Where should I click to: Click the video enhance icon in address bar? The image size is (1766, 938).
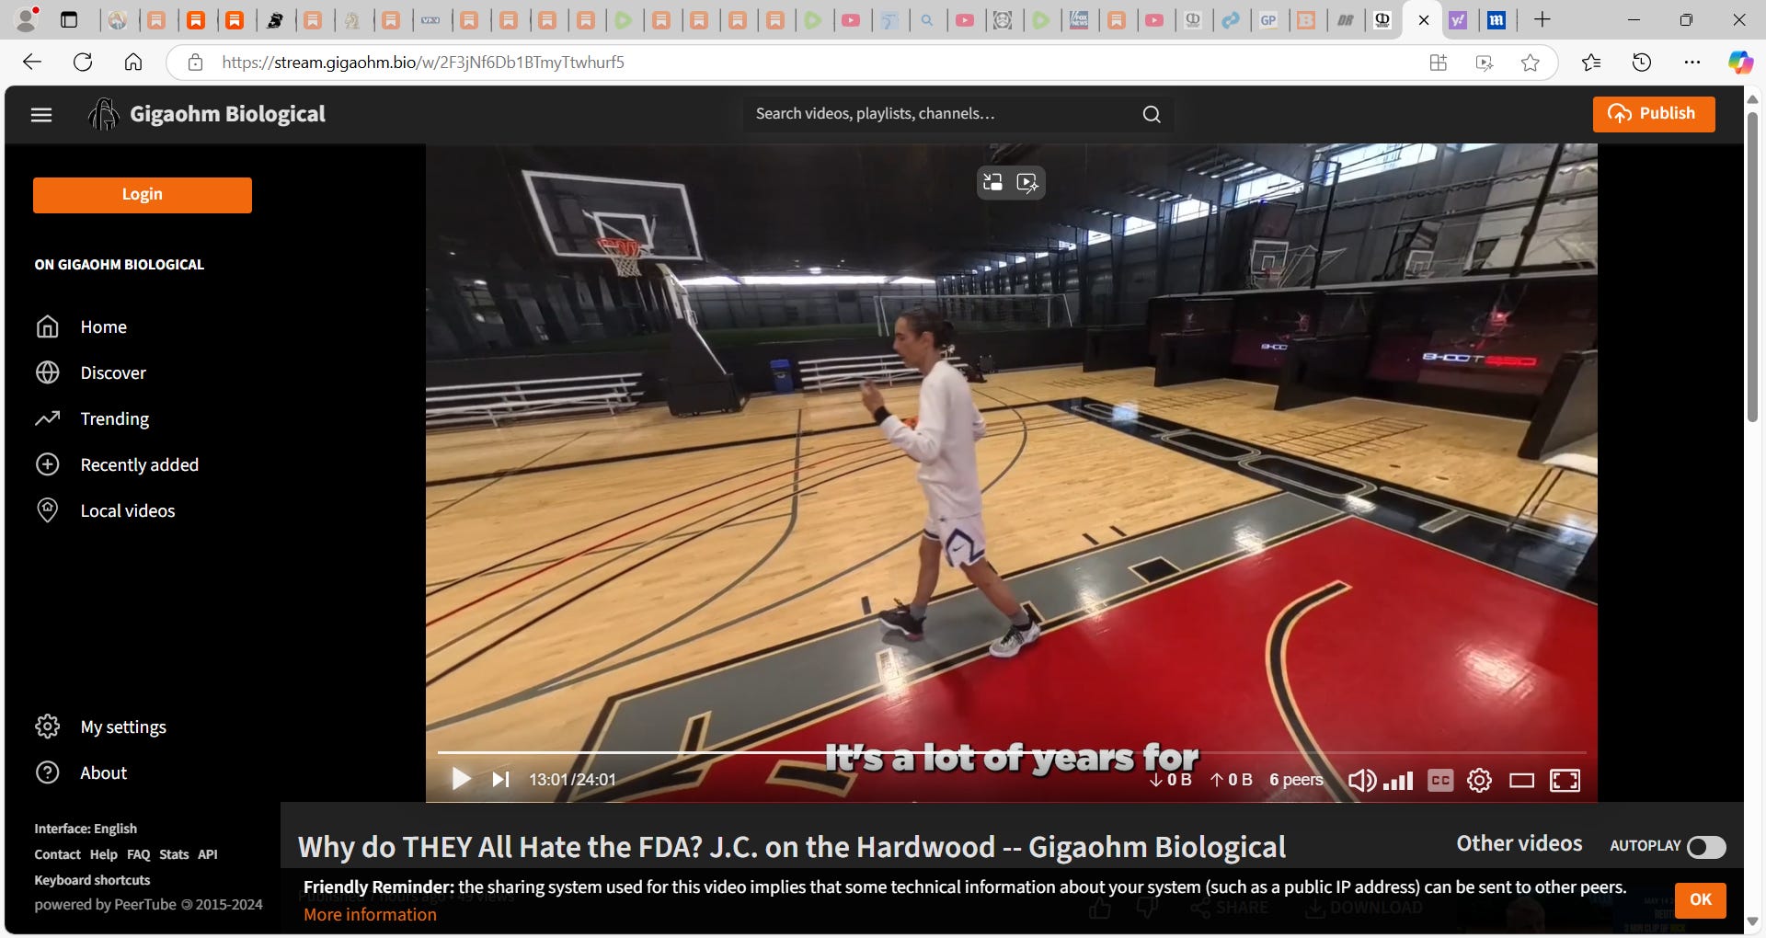[1484, 63]
